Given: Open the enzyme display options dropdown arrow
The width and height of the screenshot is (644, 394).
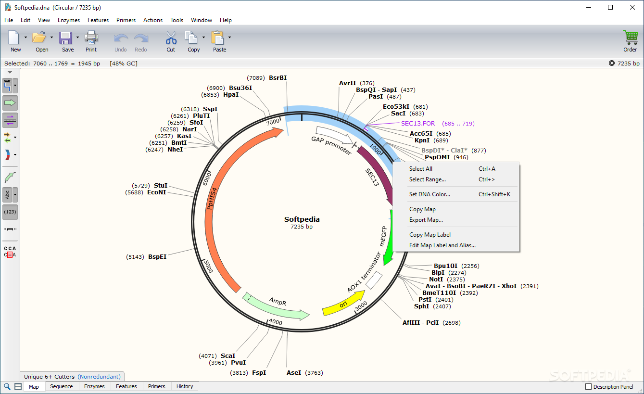Looking at the screenshot, I should tap(15, 86).
